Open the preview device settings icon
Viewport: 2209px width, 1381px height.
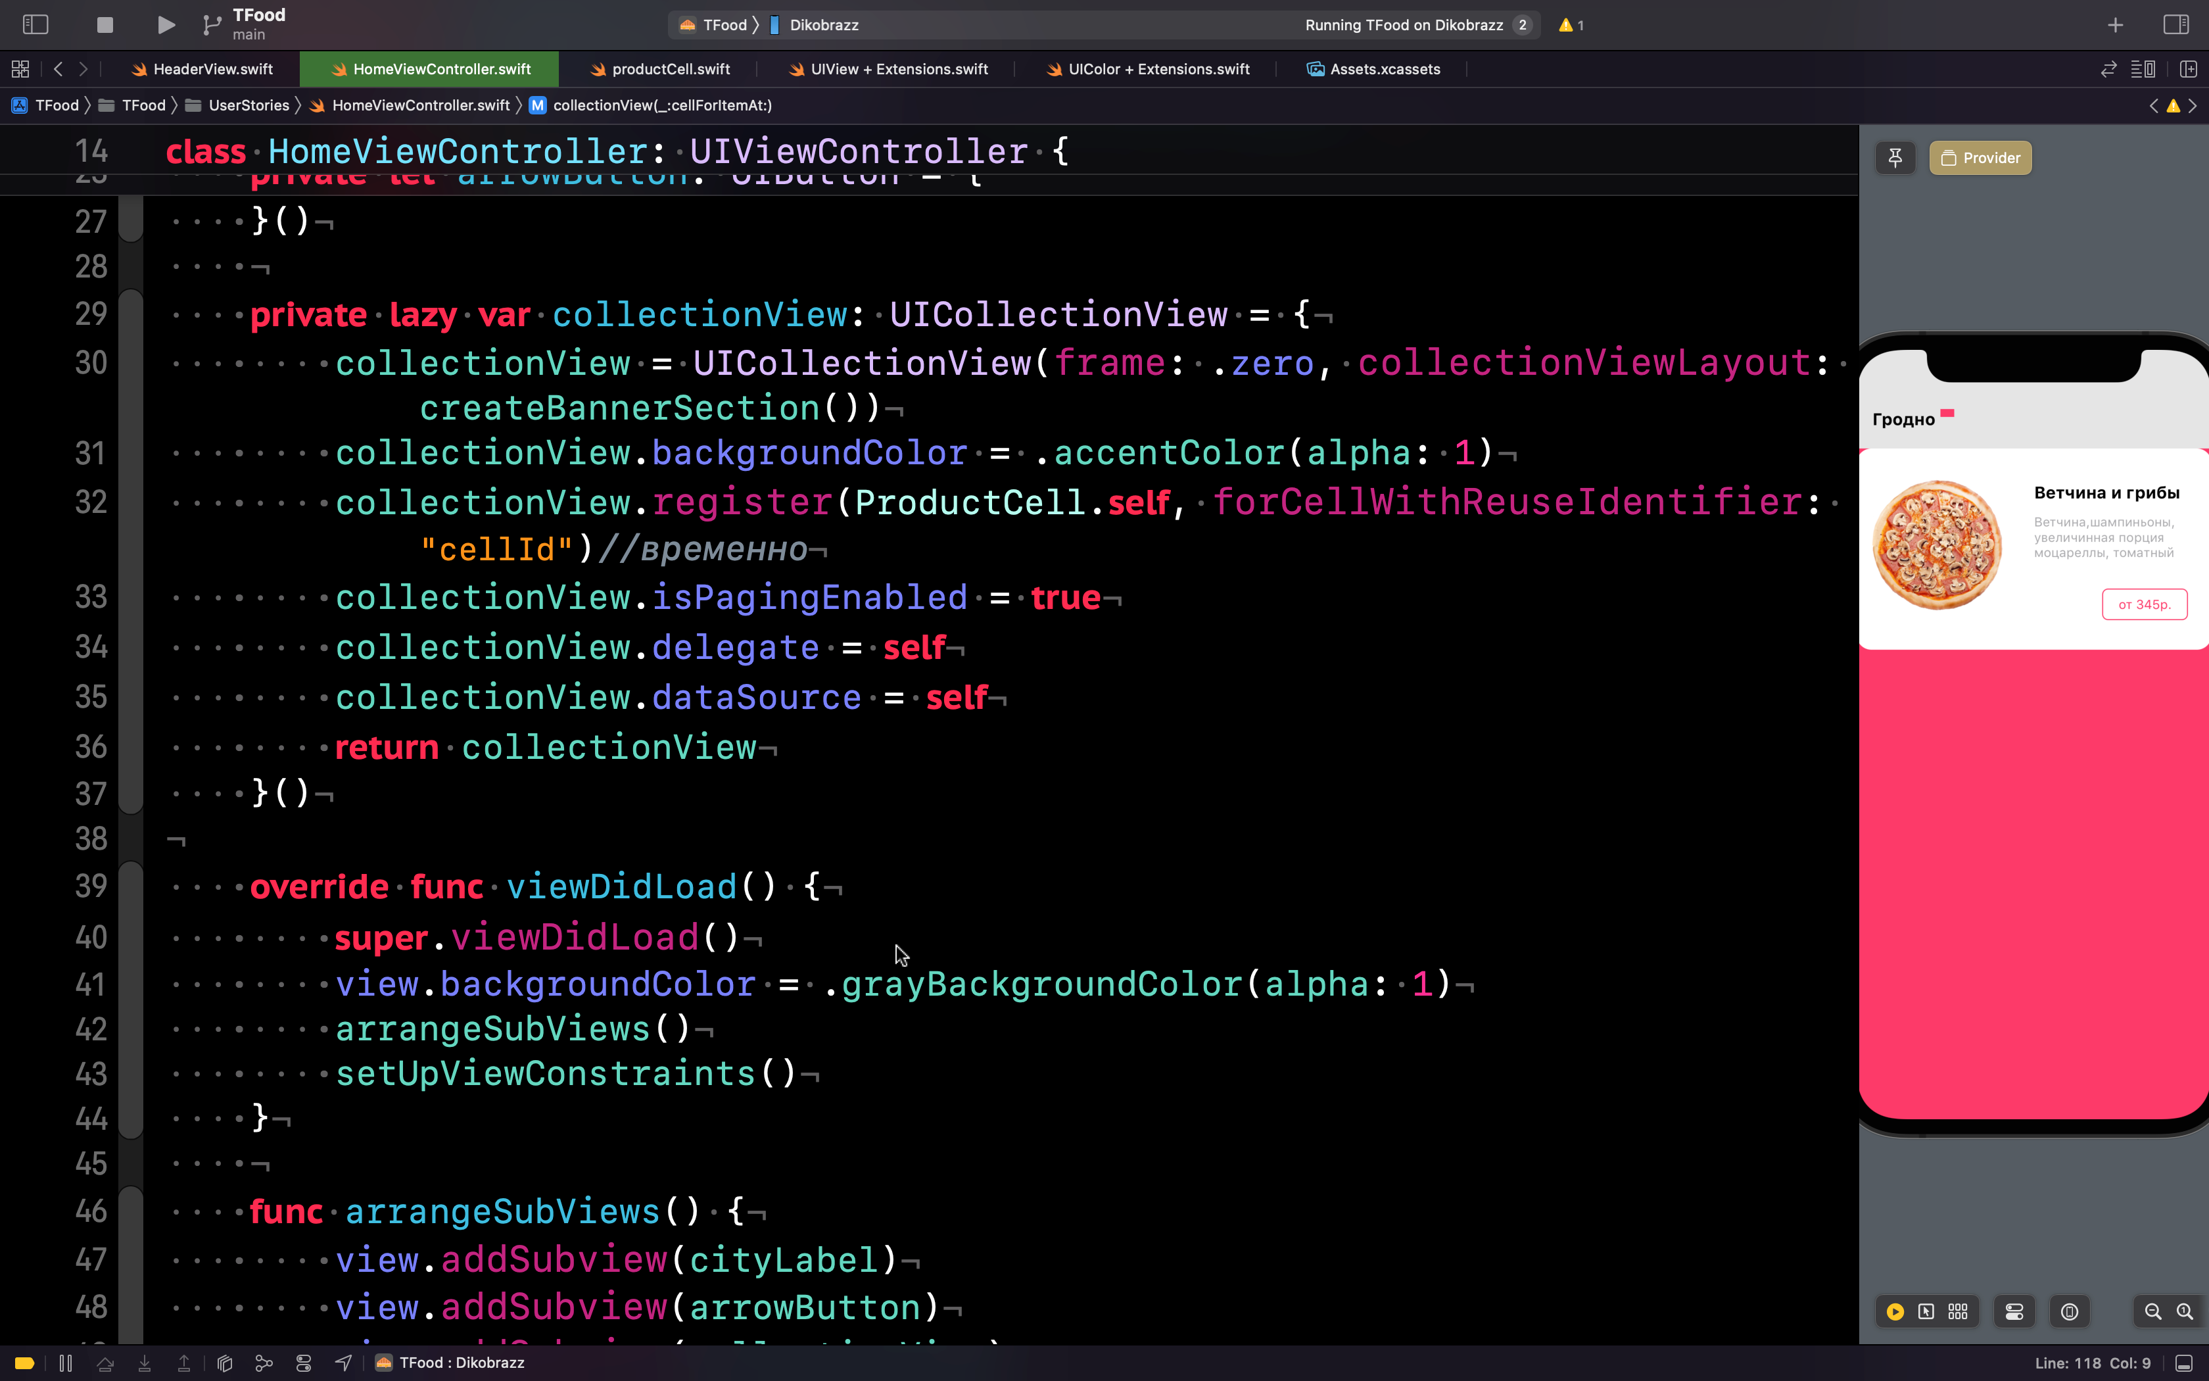pos(2070,1311)
